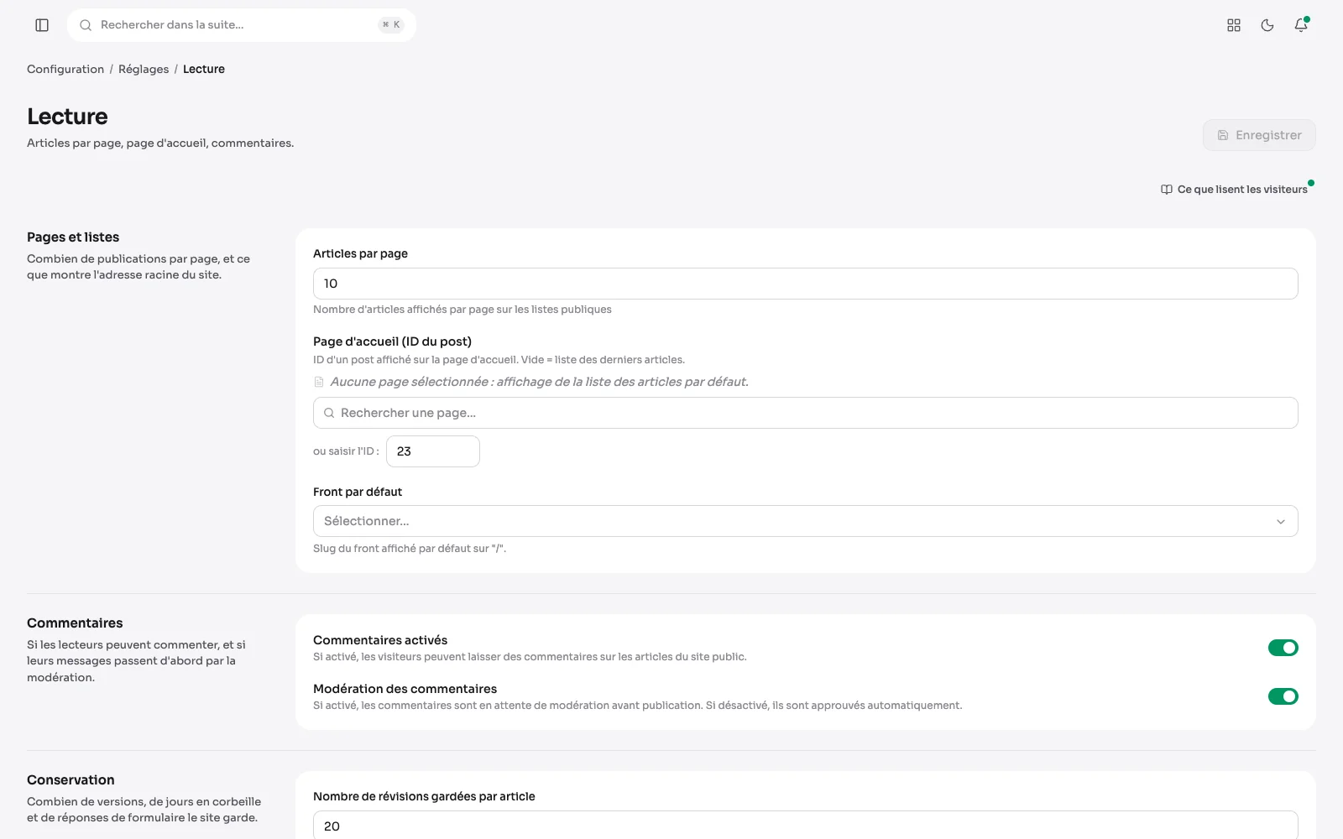Click the Aucune page sélectionnée notice
Viewport: 1343px width, 839px height.
coord(530,382)
